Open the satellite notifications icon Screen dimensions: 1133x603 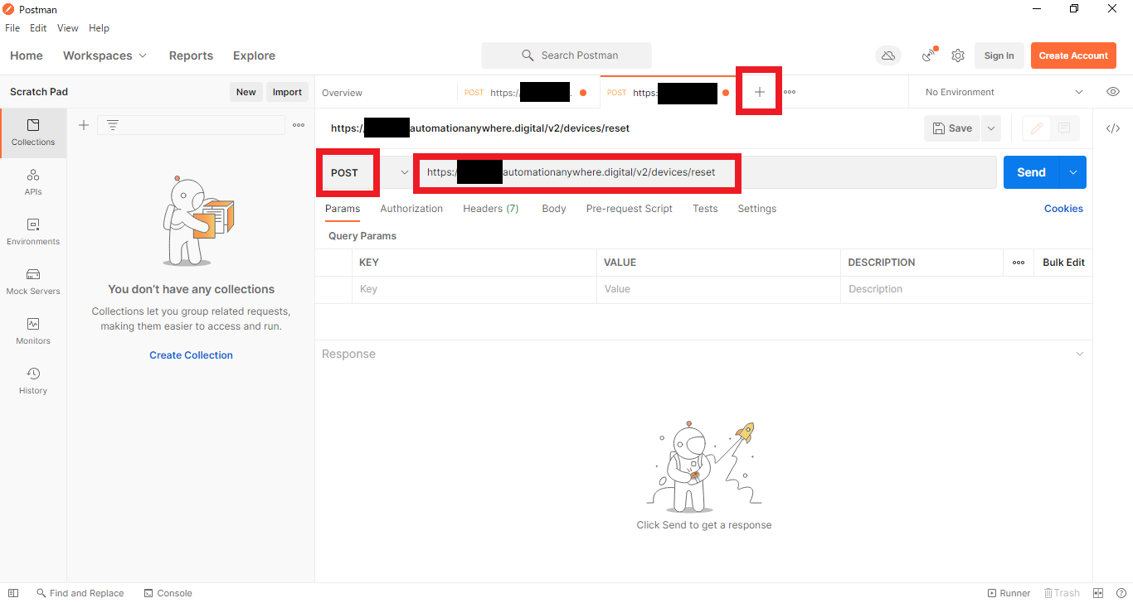coord(929,55)
